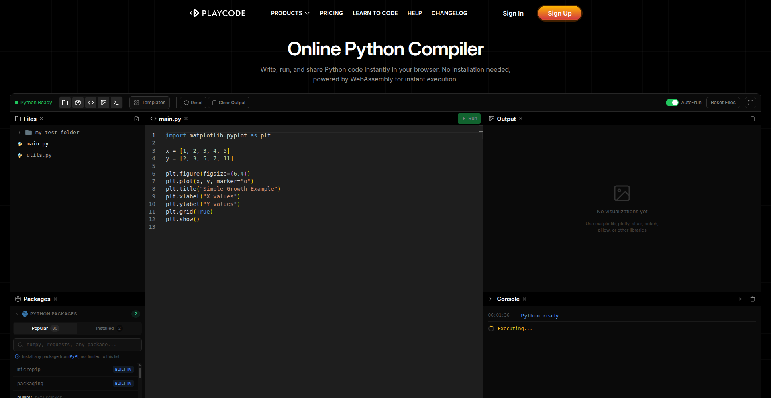The width and height of the screenshot is (771, 398).
Task: Enter fullscreen mode
Action: point(750,103)
